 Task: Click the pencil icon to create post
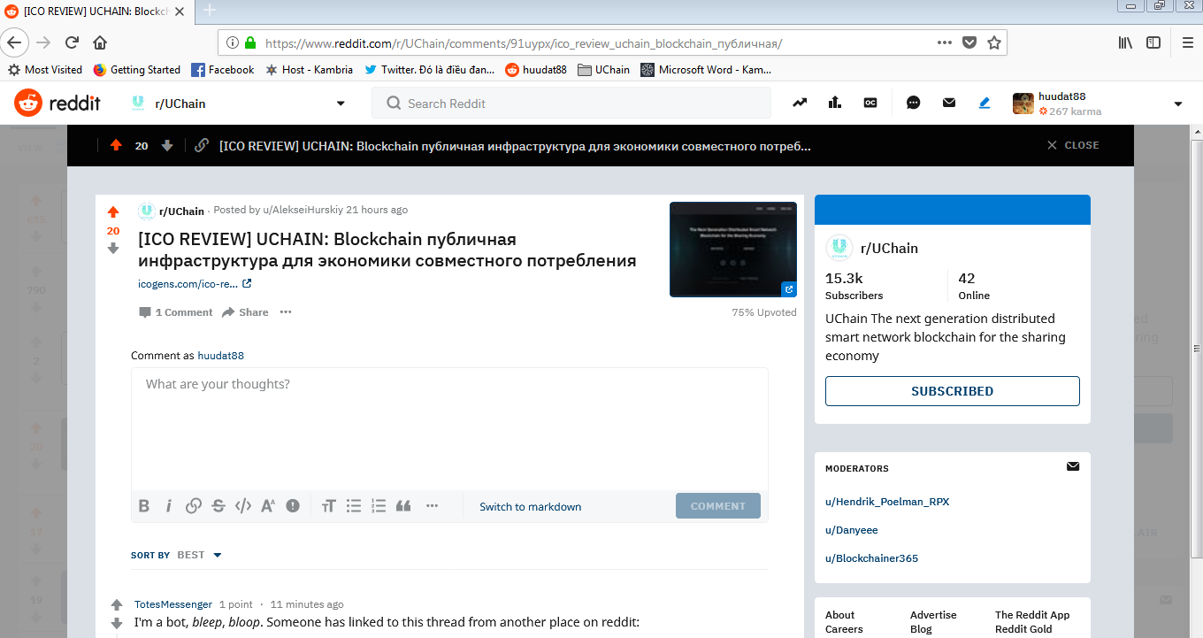pos(985,103)
